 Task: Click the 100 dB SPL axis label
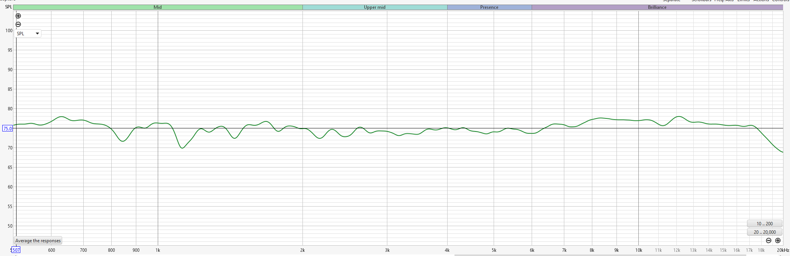click(x=8, y=31)
